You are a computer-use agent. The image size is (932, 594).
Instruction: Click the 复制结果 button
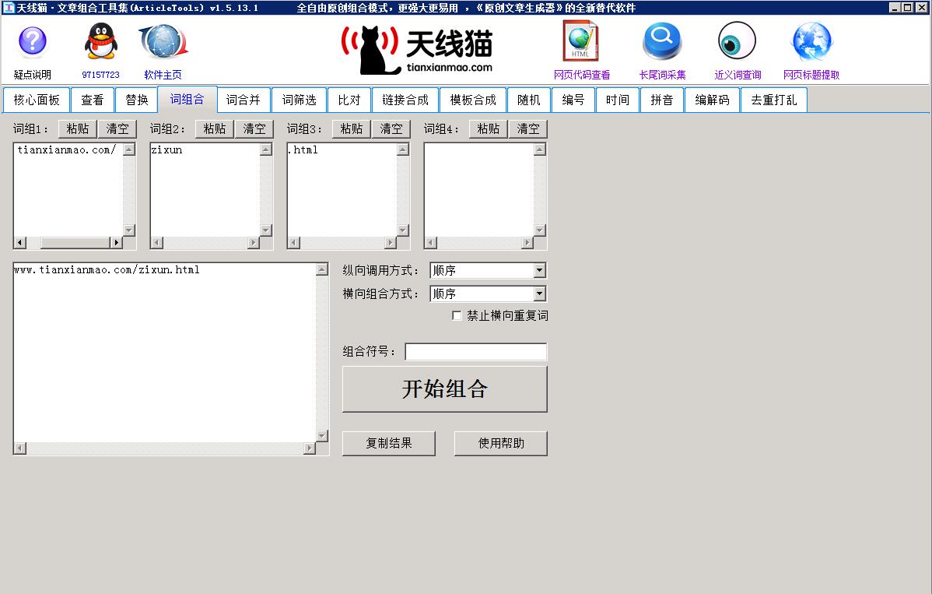[x=389, y=444]
